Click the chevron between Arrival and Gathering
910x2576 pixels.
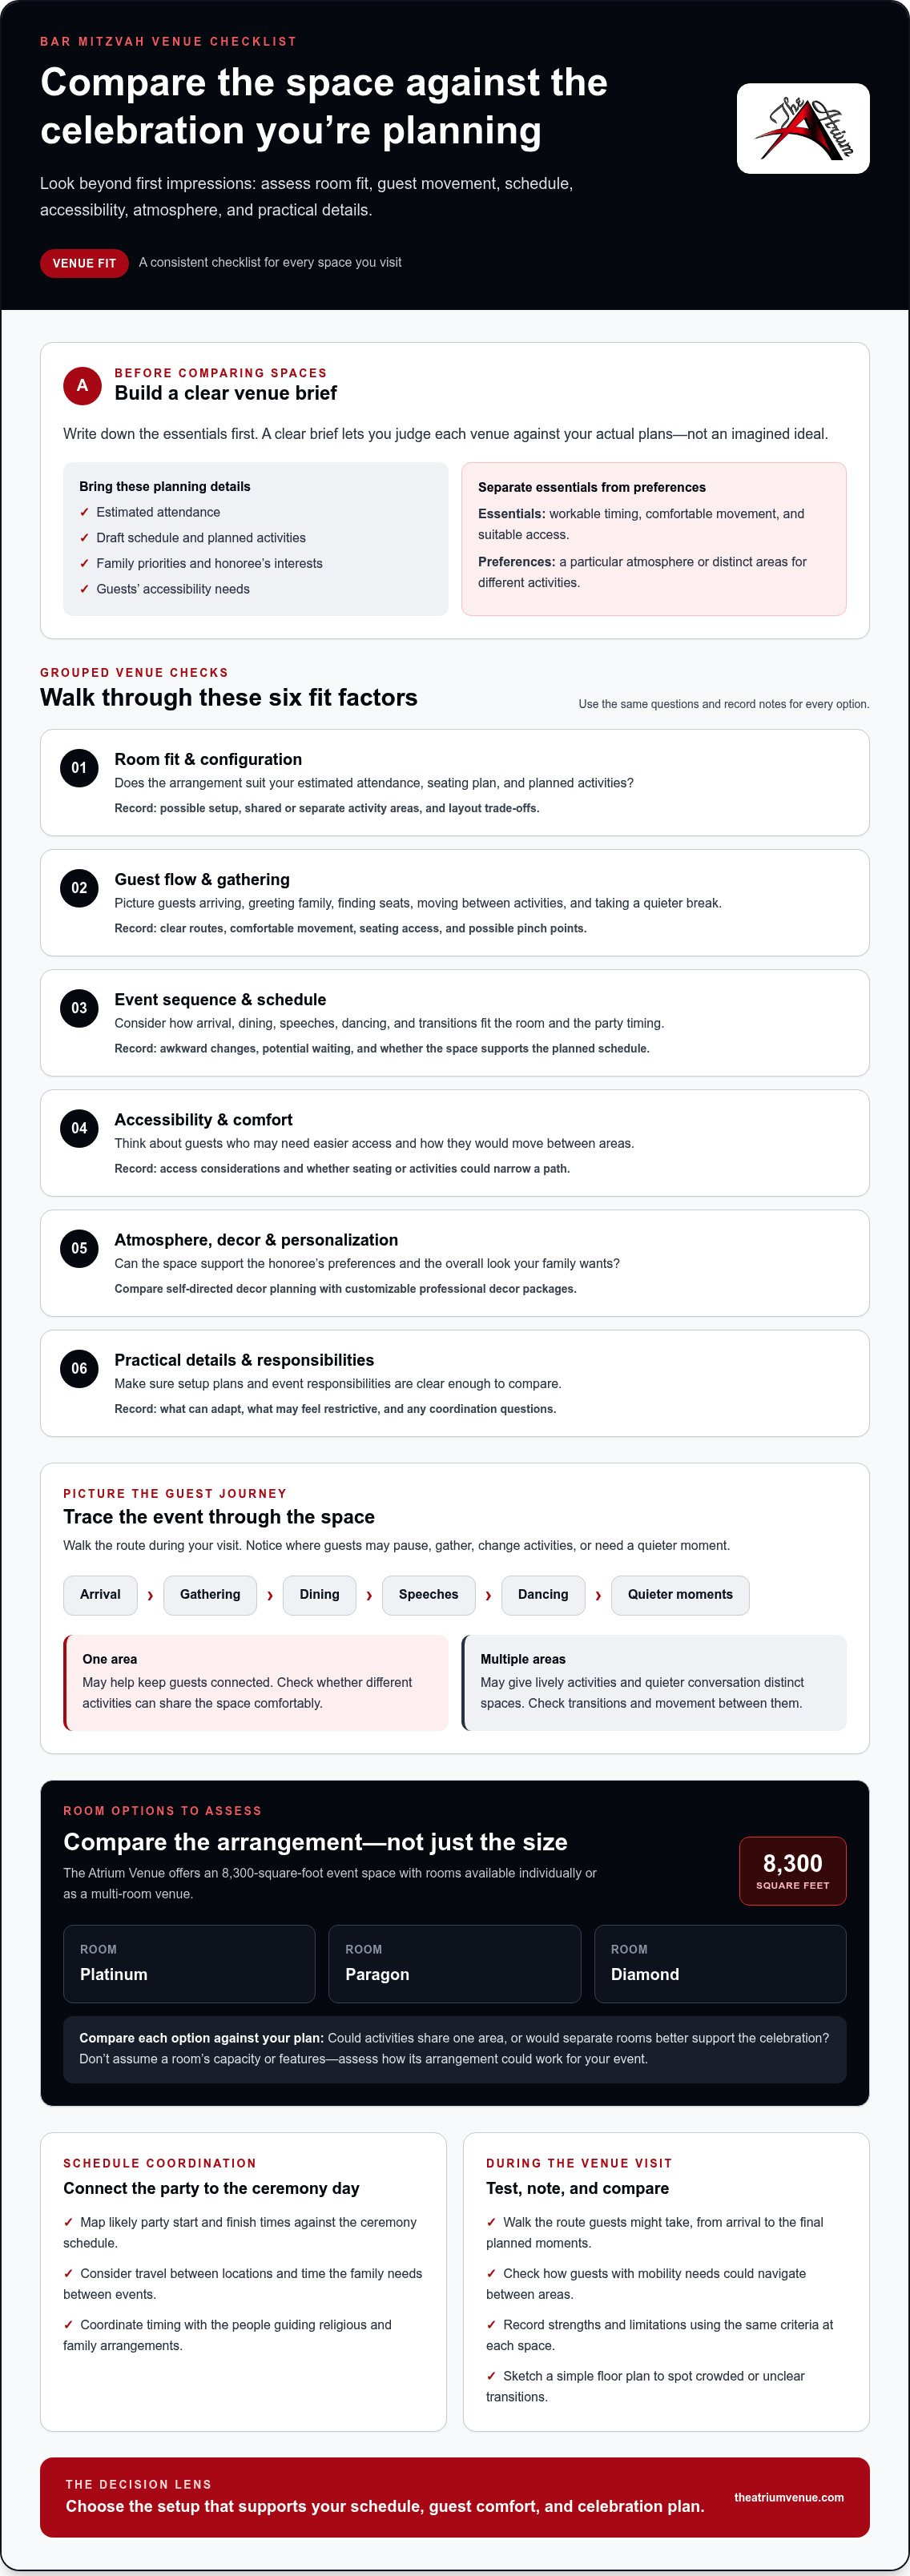150,1596
